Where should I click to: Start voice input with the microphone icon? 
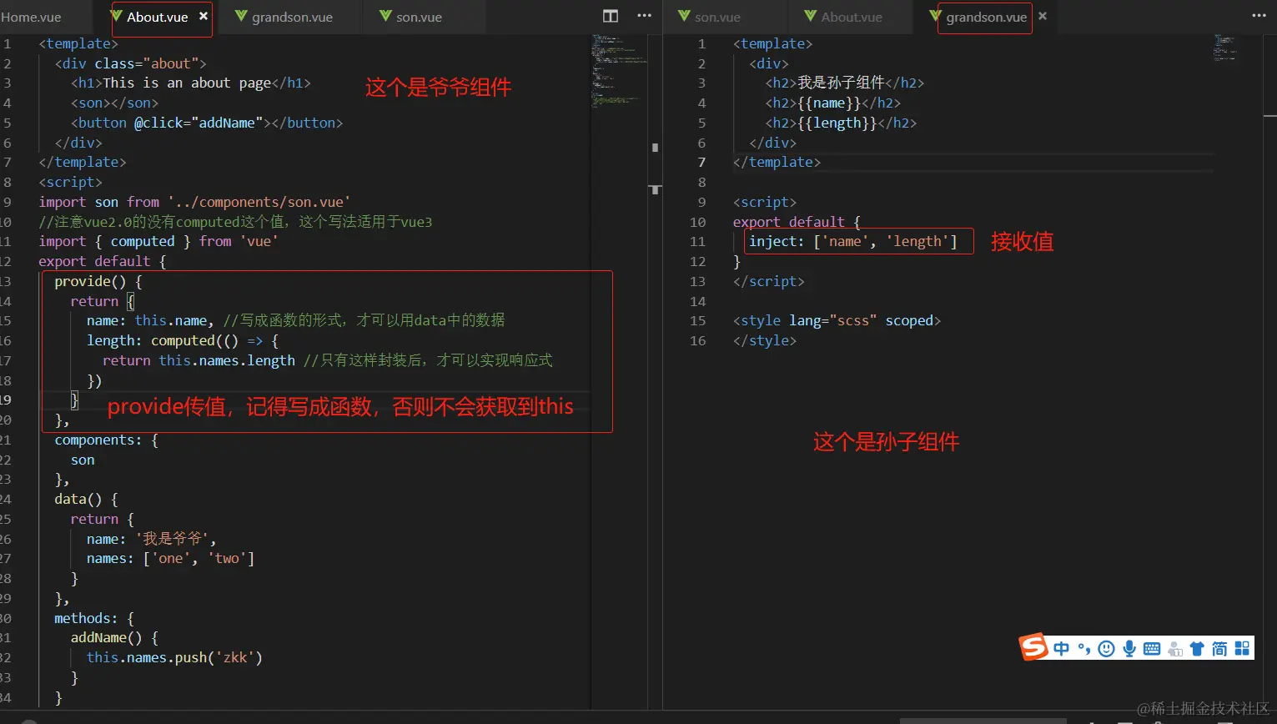tap(1129, 649)
